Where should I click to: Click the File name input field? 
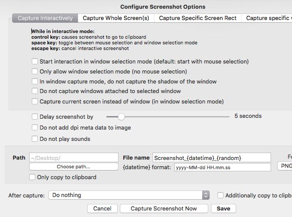[211, 158]
